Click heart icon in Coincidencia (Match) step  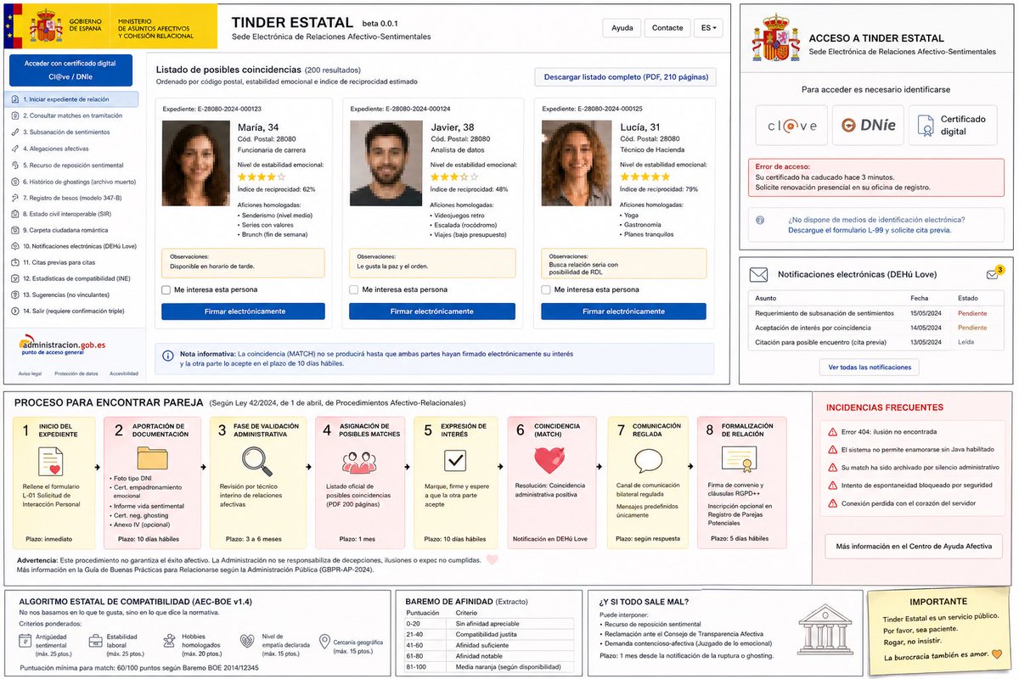tap(551, 462)
